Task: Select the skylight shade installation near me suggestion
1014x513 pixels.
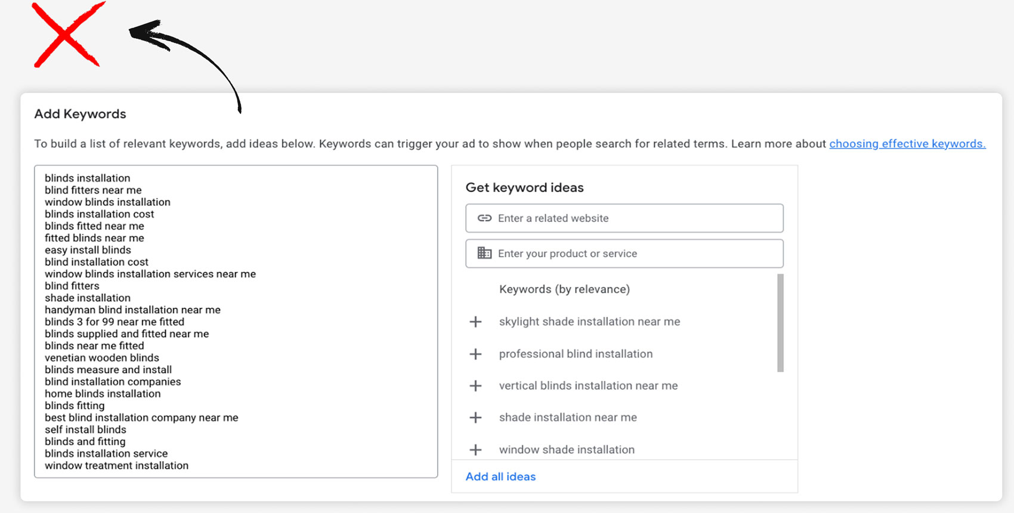Action: pos(589,322)
